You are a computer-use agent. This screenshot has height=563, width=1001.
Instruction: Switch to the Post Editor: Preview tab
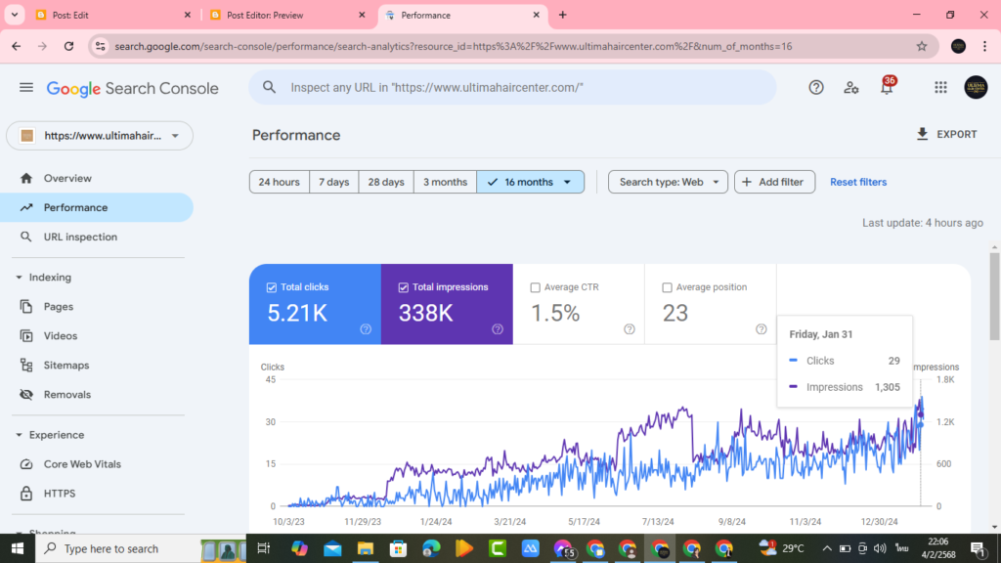coord(274,16)
